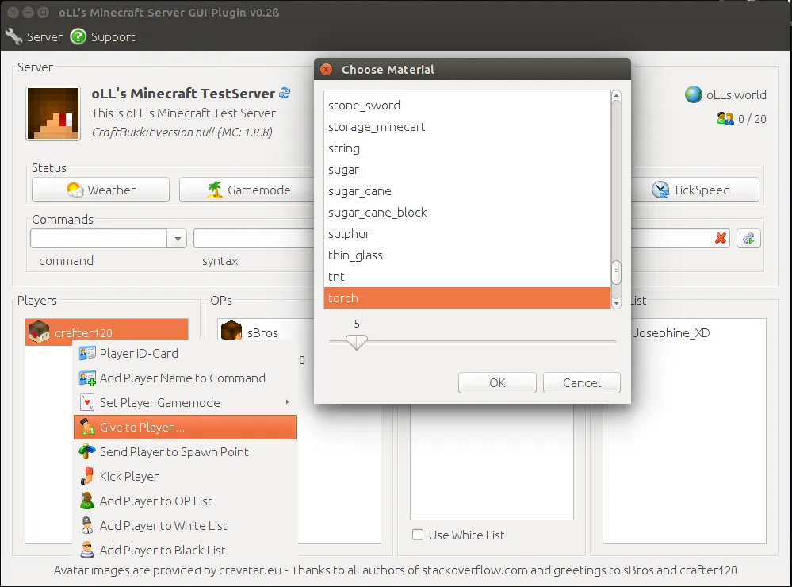Click sBros avatar head icon in OPs list

tap(231, 331)
